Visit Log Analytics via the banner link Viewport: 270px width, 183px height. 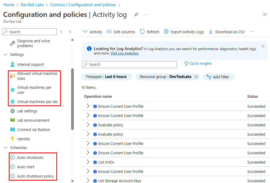point(124,53)
